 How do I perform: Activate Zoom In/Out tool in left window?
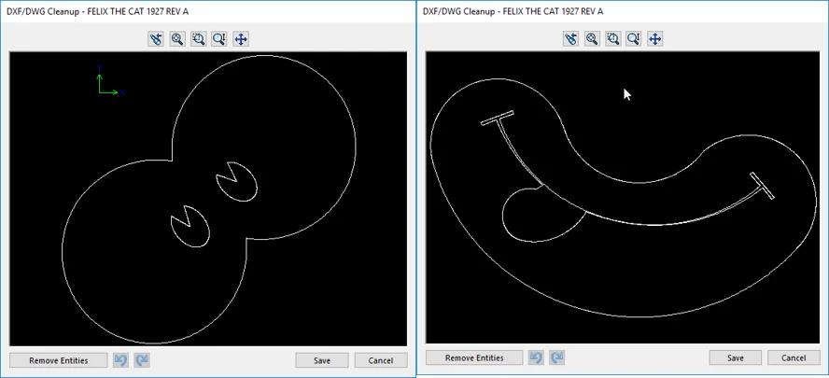point(219,39)
